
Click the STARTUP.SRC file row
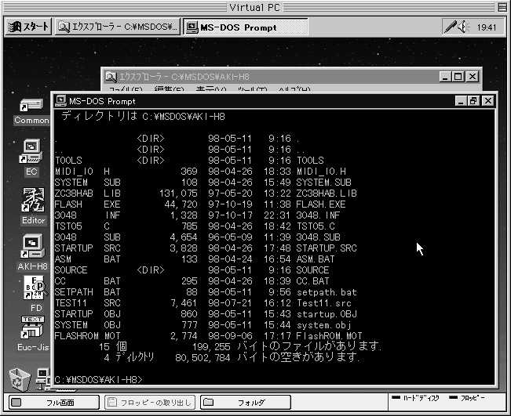[x=206, y=248]
